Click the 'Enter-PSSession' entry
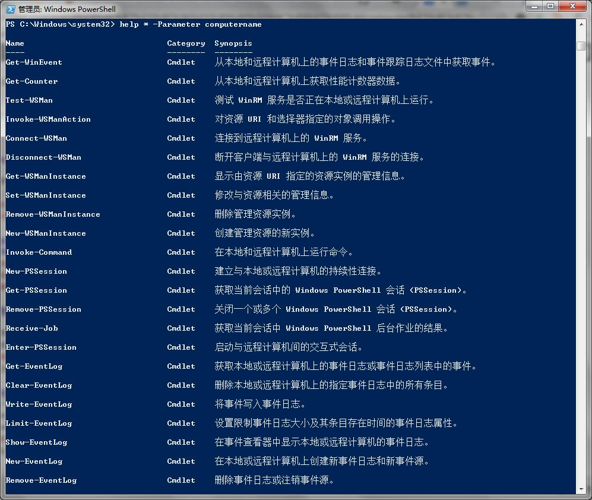 coord(41,347)
